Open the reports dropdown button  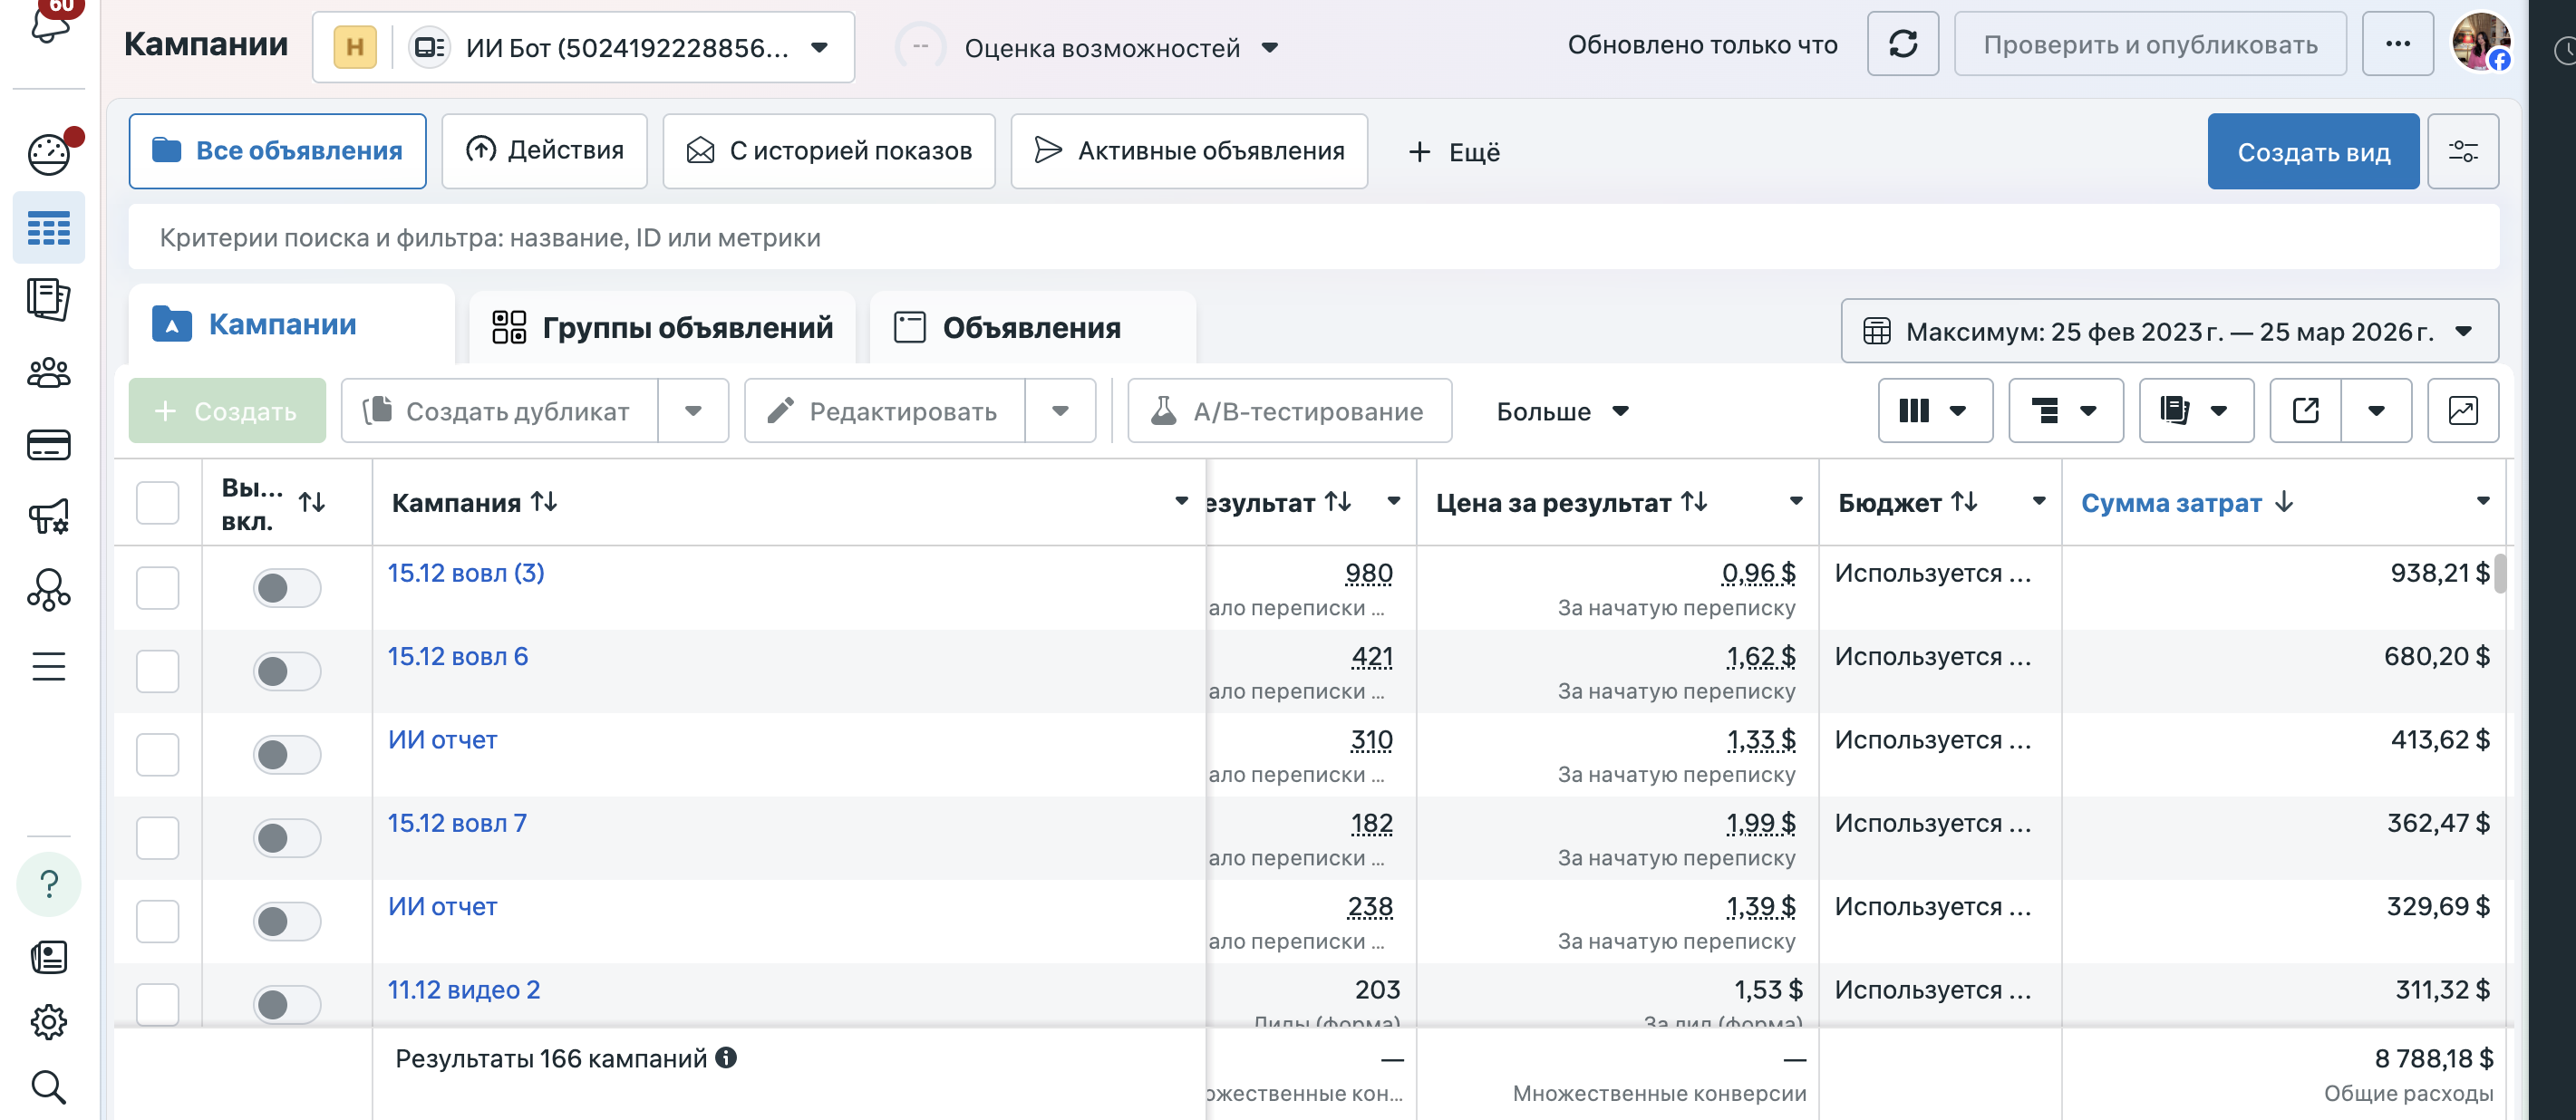pos(2196,410)
